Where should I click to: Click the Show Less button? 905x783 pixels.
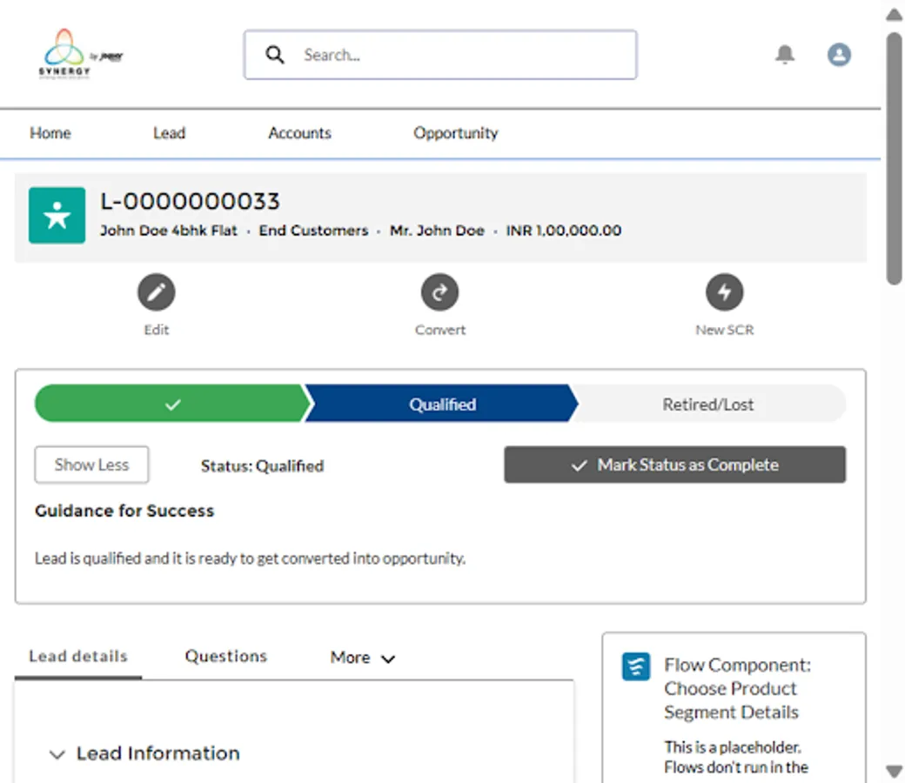(90, 465)
